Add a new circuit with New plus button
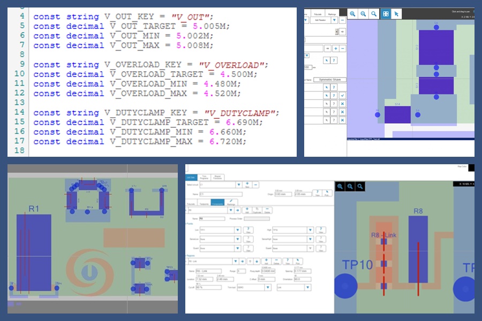This screenshot has width=482, height=321. click(x=248, y=185)
